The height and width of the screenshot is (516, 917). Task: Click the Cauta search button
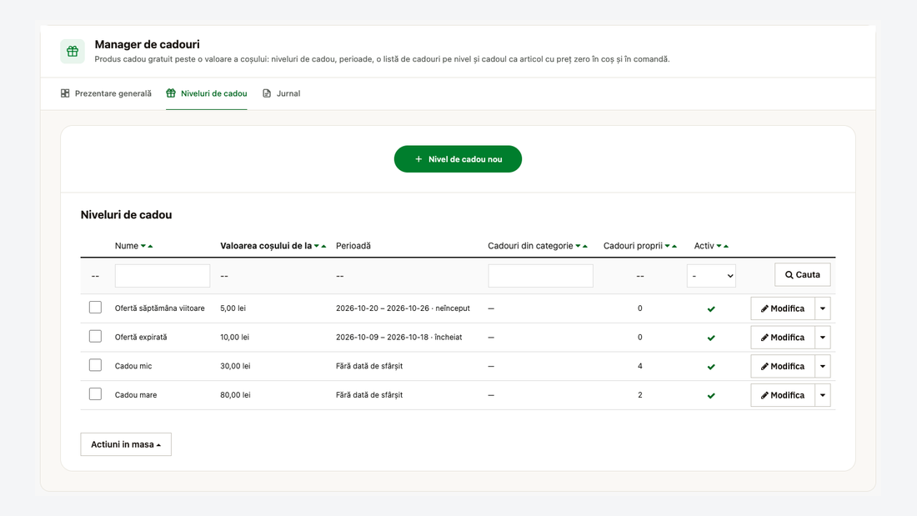pyautogui.click(x=802, y=275)
